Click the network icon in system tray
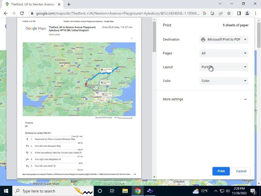 [222, 191]
